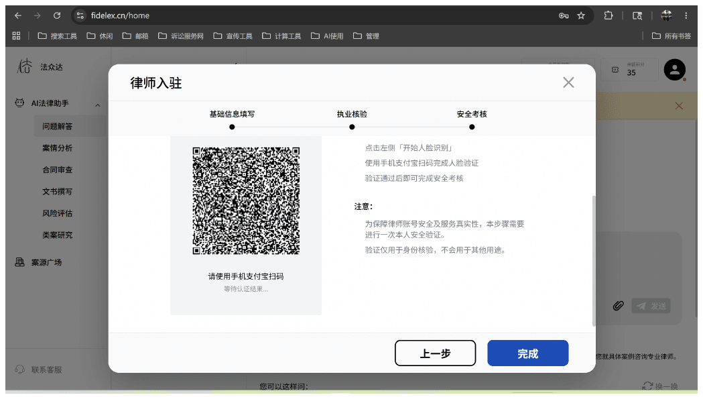Open the AI使用 bookmark folder
703x399 pixels.
click(x=327, y=36)
